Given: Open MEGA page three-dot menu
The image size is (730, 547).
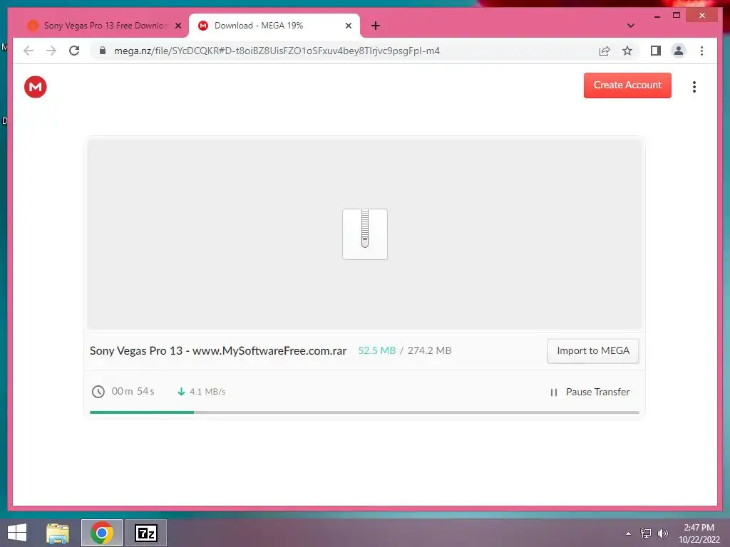Looking at the screenshot, I should (x=694, y=86).
